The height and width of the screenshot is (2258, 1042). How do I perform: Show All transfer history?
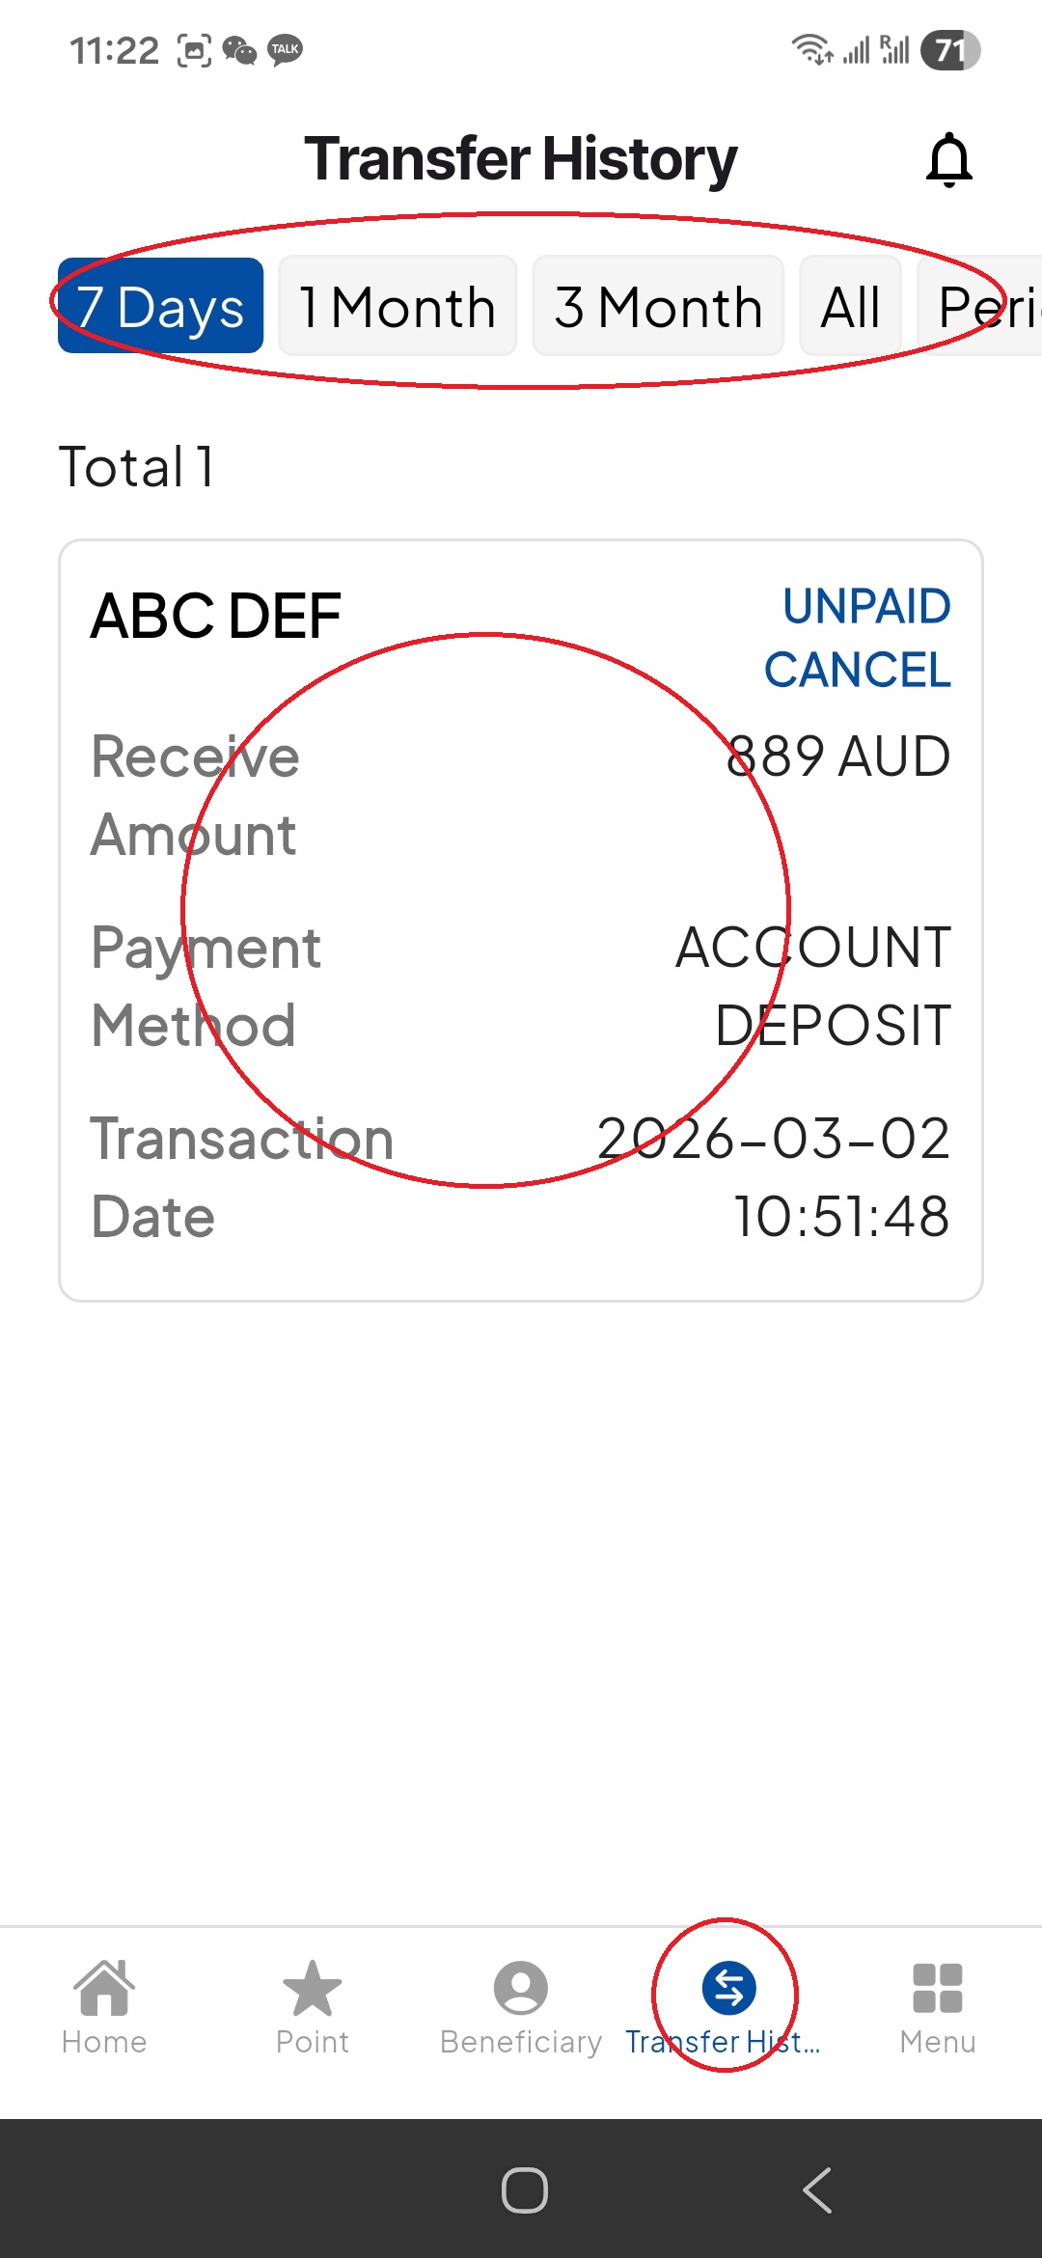(850, 306)
